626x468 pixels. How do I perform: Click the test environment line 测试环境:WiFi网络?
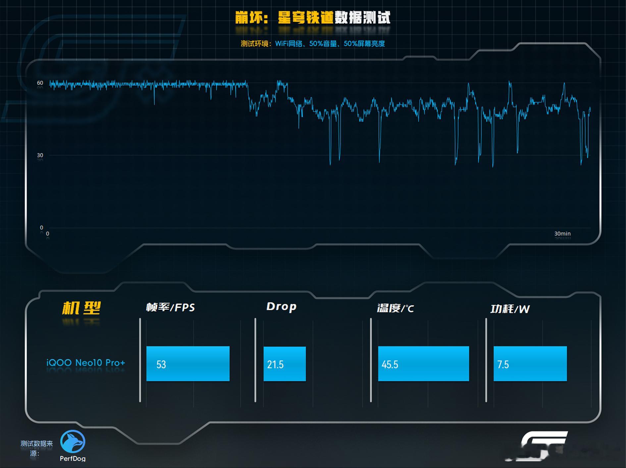[313, 44]
